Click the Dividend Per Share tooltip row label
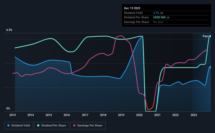This screenshot has width=215, height=133. [x=136, y=18]
